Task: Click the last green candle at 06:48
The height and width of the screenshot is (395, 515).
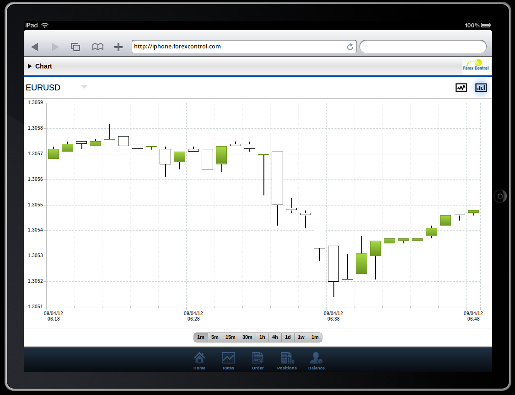Action: tap(473, 212)
